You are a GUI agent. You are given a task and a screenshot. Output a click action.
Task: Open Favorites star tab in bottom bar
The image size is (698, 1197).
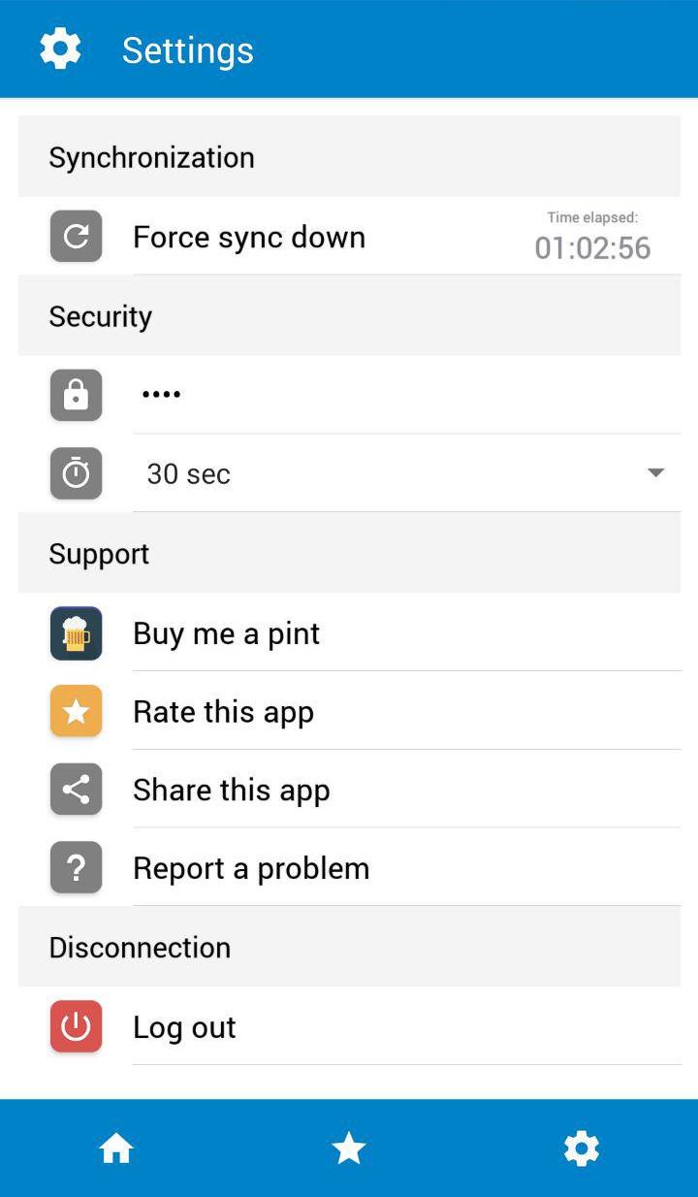pos(349,1148)
